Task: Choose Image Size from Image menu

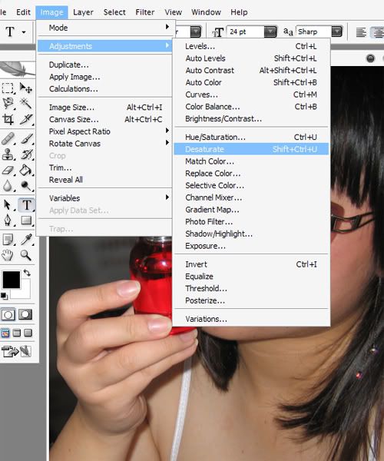Action: click(105, 108)
